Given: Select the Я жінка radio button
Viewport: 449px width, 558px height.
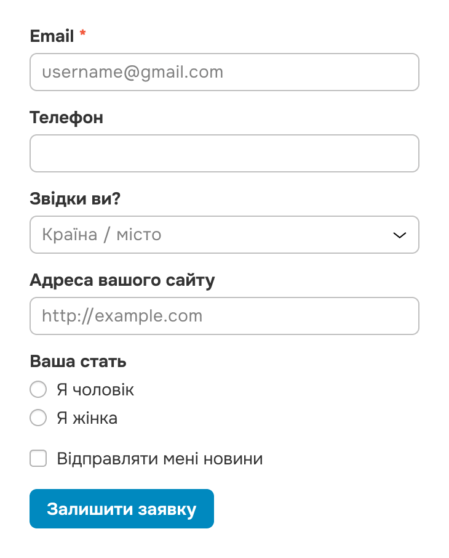Looking at the screenshot, I should pos(38,418).
